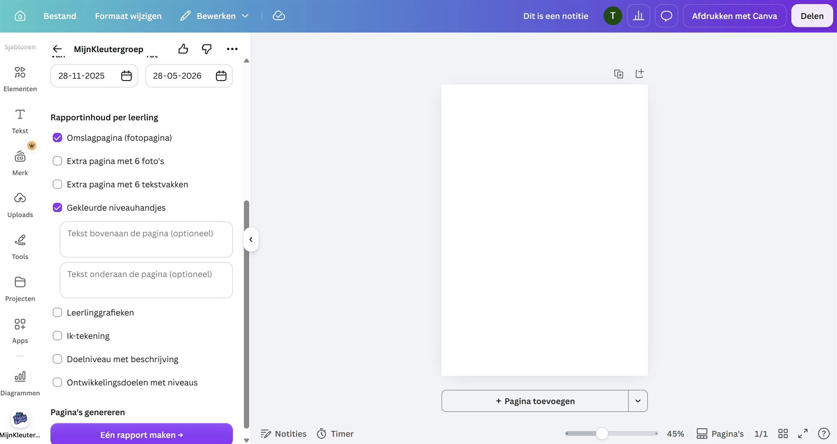Viewport: 837px width, 444px height.
Task: Uncheck Gekleurde niveauhandjes
Action: (x=57, y=207)
